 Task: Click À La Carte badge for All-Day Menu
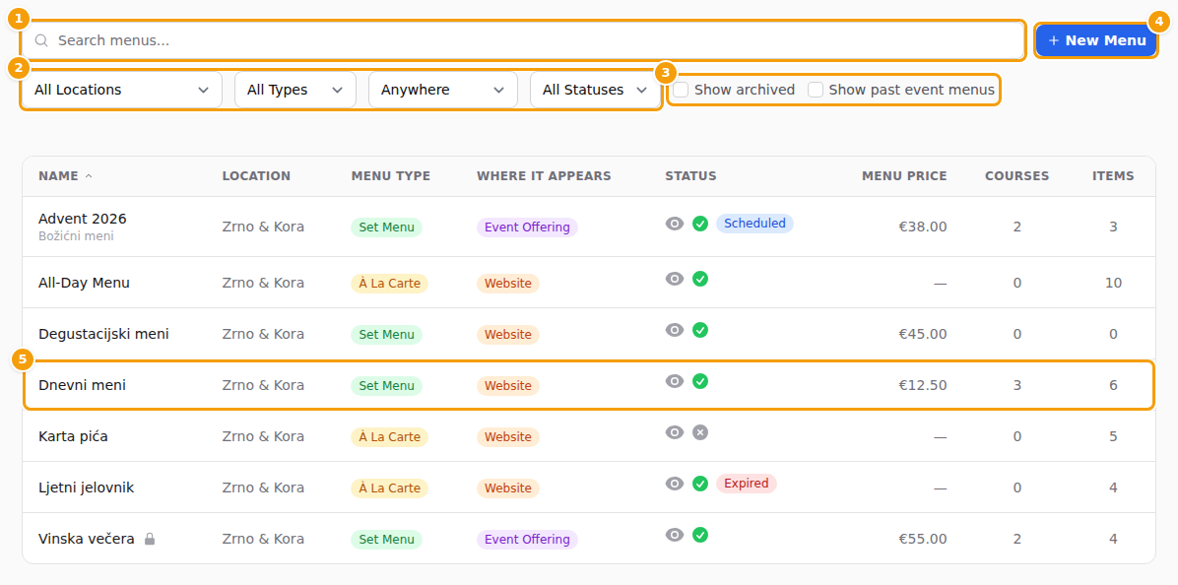[x=390, y=283]
